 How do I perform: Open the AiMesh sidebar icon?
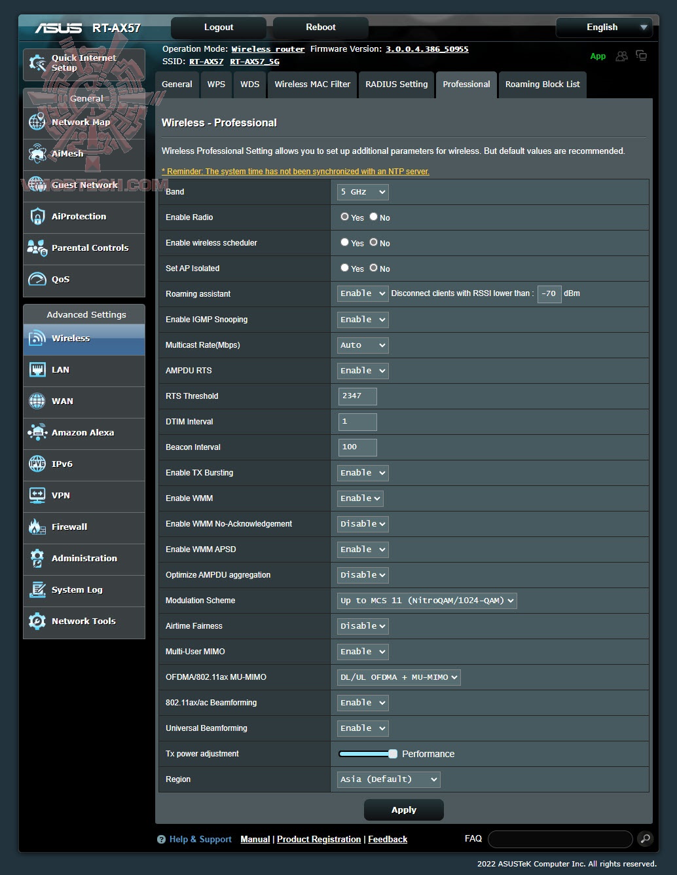coord(37,153)
